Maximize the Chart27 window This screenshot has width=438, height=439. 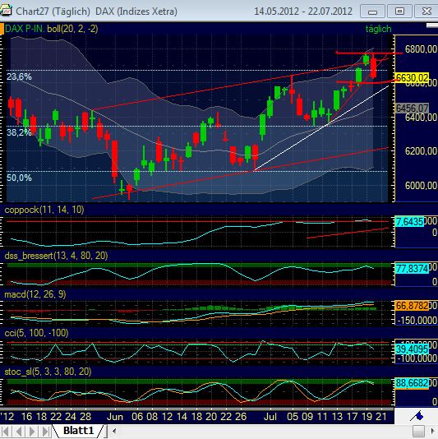coord(399,12)
